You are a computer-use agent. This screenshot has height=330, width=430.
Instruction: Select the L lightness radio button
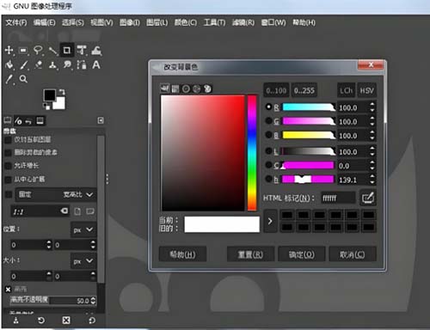pos(268,151)
